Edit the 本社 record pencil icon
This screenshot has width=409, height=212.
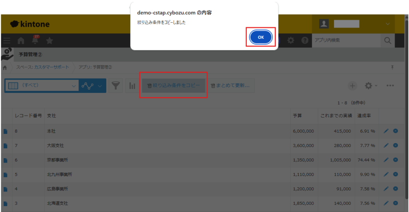386,131
